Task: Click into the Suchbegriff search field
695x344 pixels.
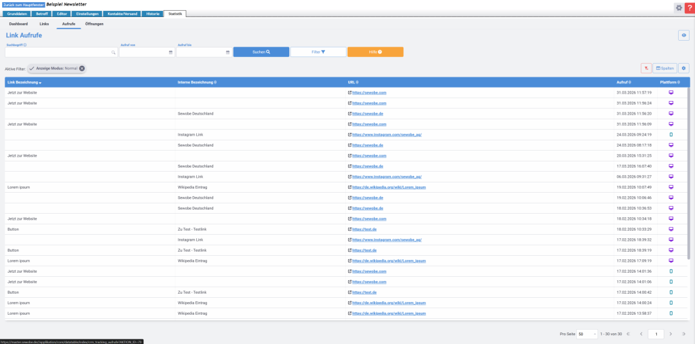Action: (58, 52)
